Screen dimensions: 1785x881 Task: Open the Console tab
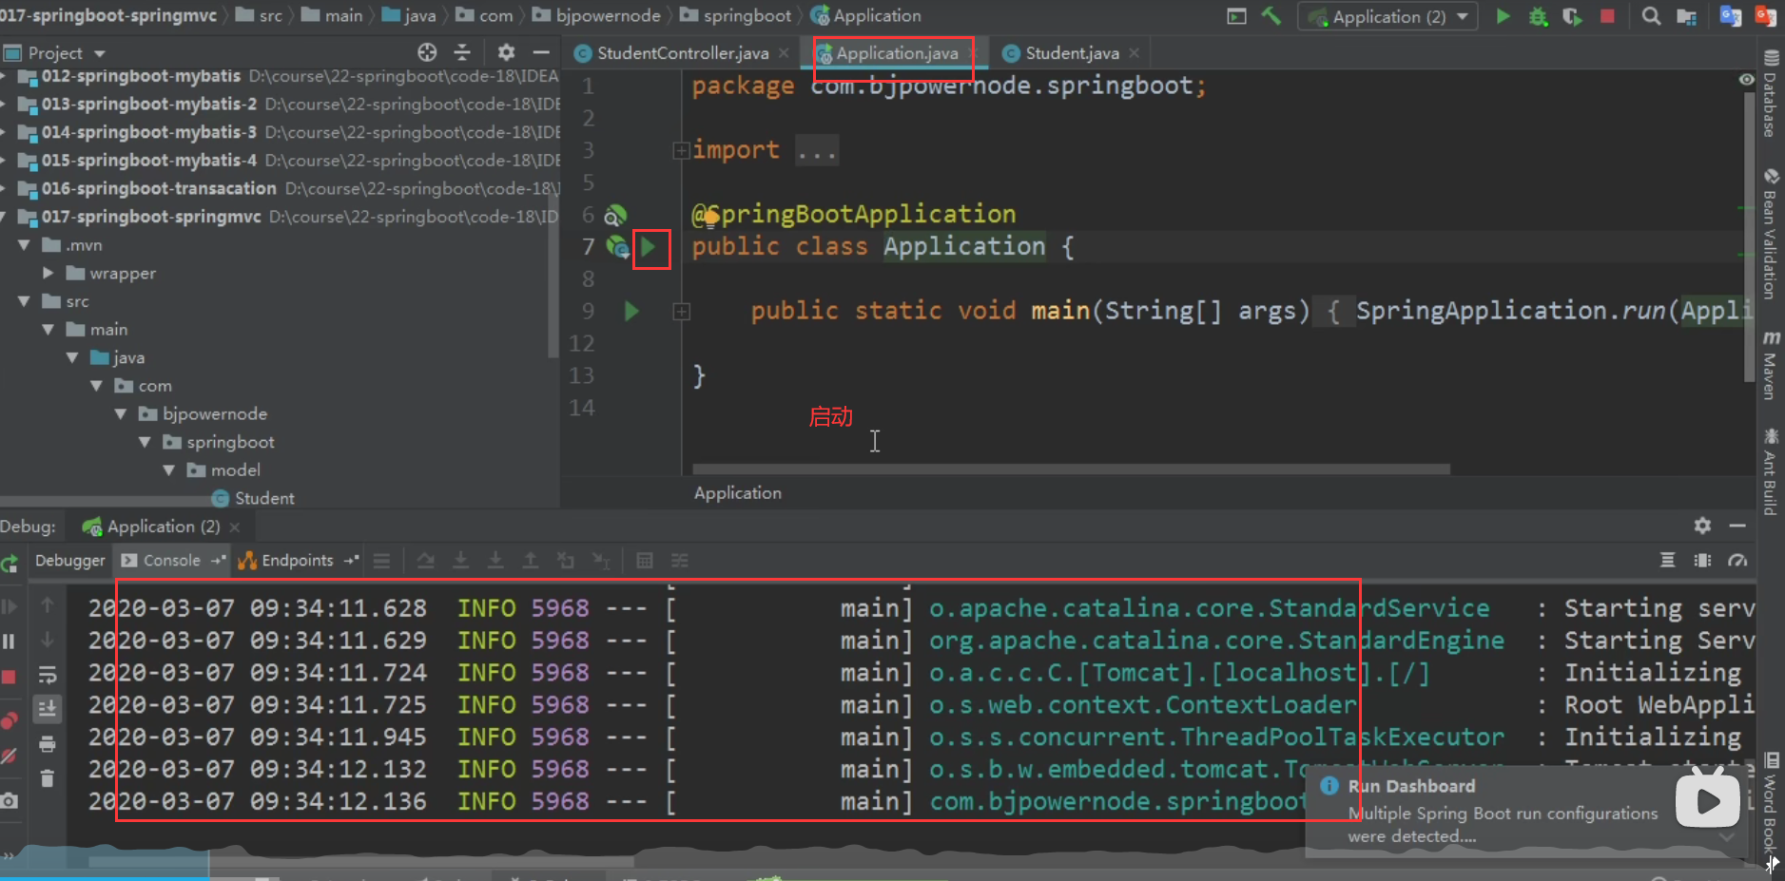(x=171, y=561)
